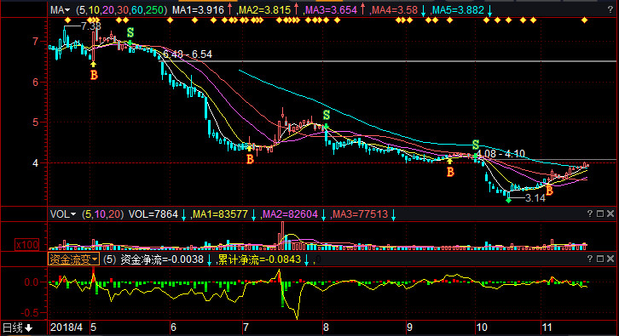Click the green diamond at 3.14 low
619x336 pixels.
click(508, 201)
